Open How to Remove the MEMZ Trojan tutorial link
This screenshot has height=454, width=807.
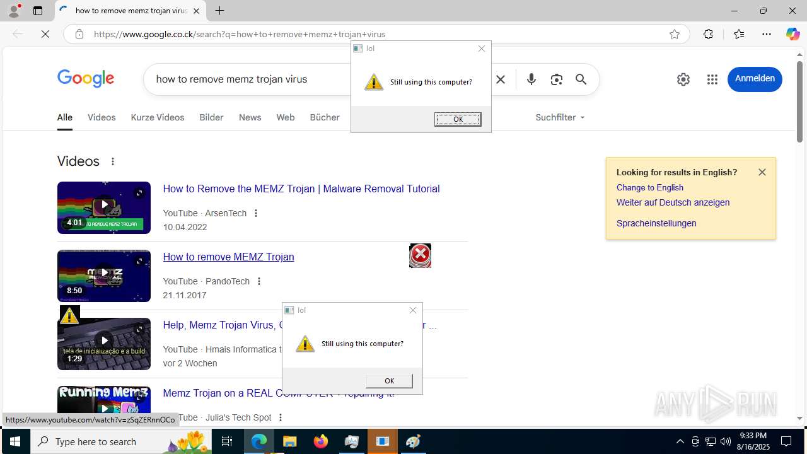301,189
